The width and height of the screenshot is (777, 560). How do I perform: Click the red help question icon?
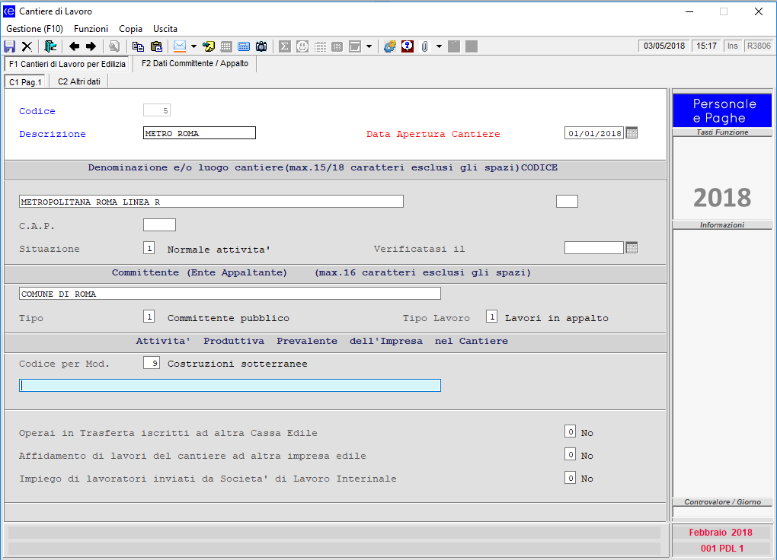[408, 46]
